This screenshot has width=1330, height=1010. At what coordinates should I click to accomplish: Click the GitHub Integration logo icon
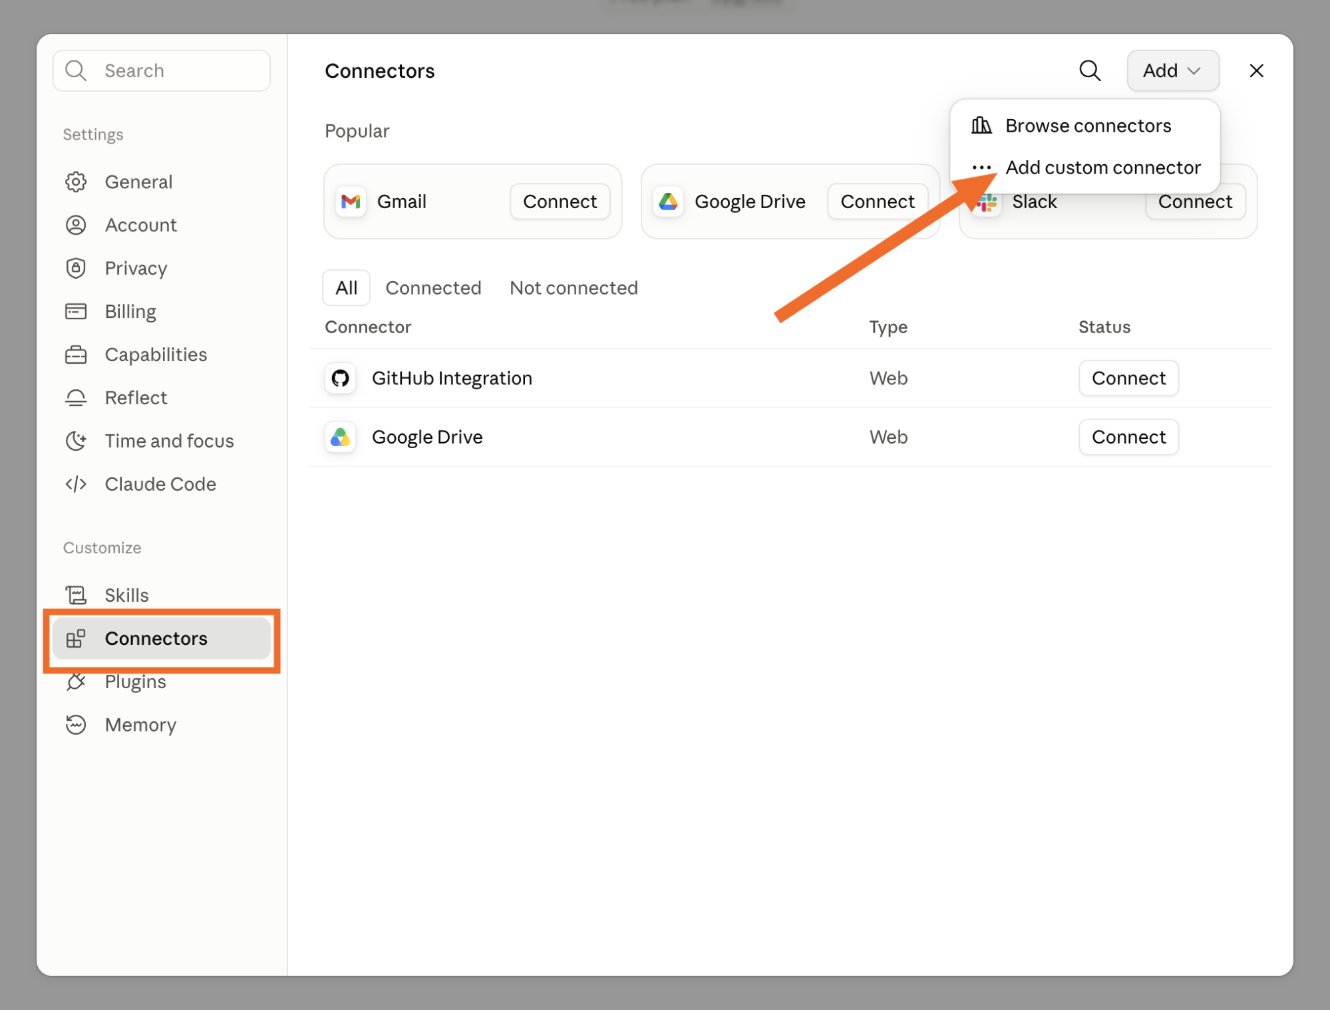[x=340, y=378]
